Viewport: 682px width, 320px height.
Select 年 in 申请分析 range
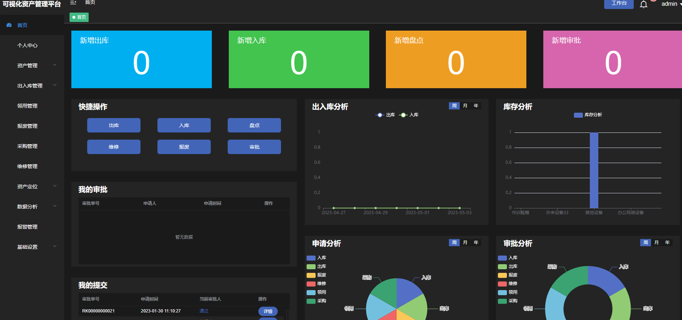(x=476, y=243)
